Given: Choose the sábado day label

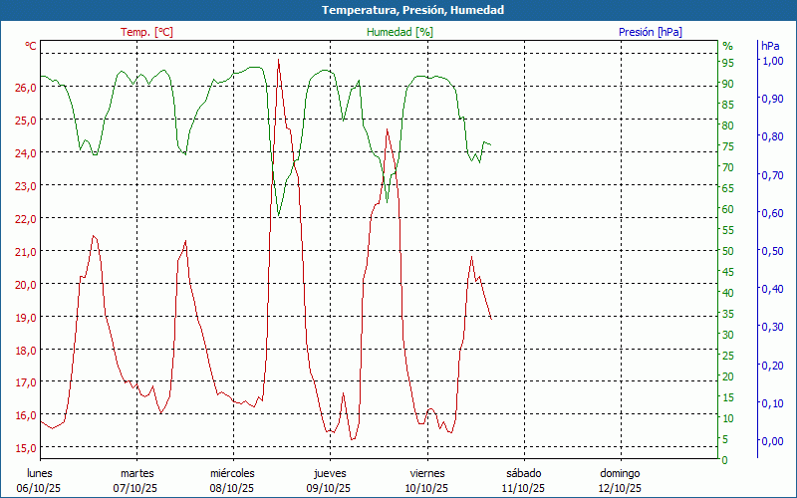Looking at the screenshot, I should tap(523, 473).
